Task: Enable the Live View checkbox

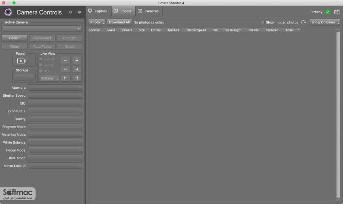Action: click(40, 59)
